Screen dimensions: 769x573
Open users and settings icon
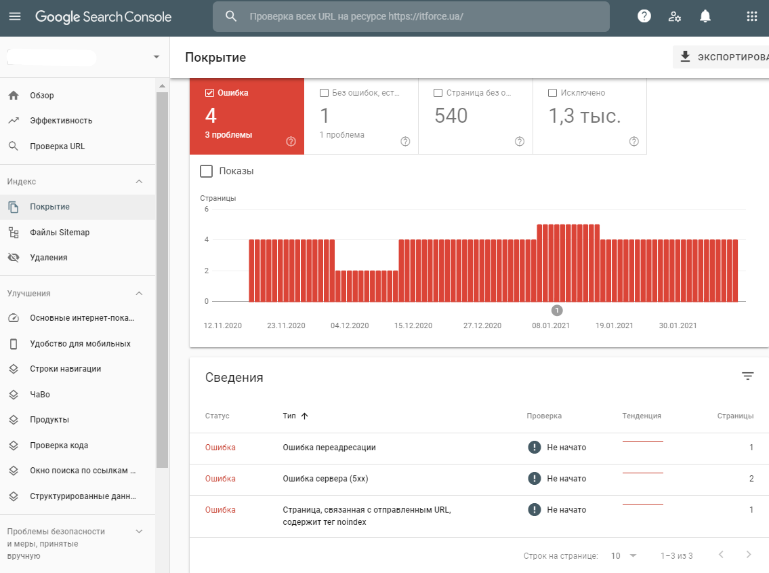click(x=675, y=16)
